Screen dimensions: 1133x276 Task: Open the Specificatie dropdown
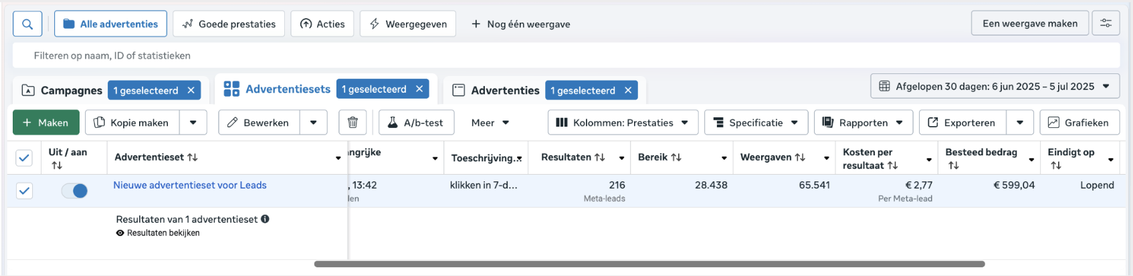[756, 123]
